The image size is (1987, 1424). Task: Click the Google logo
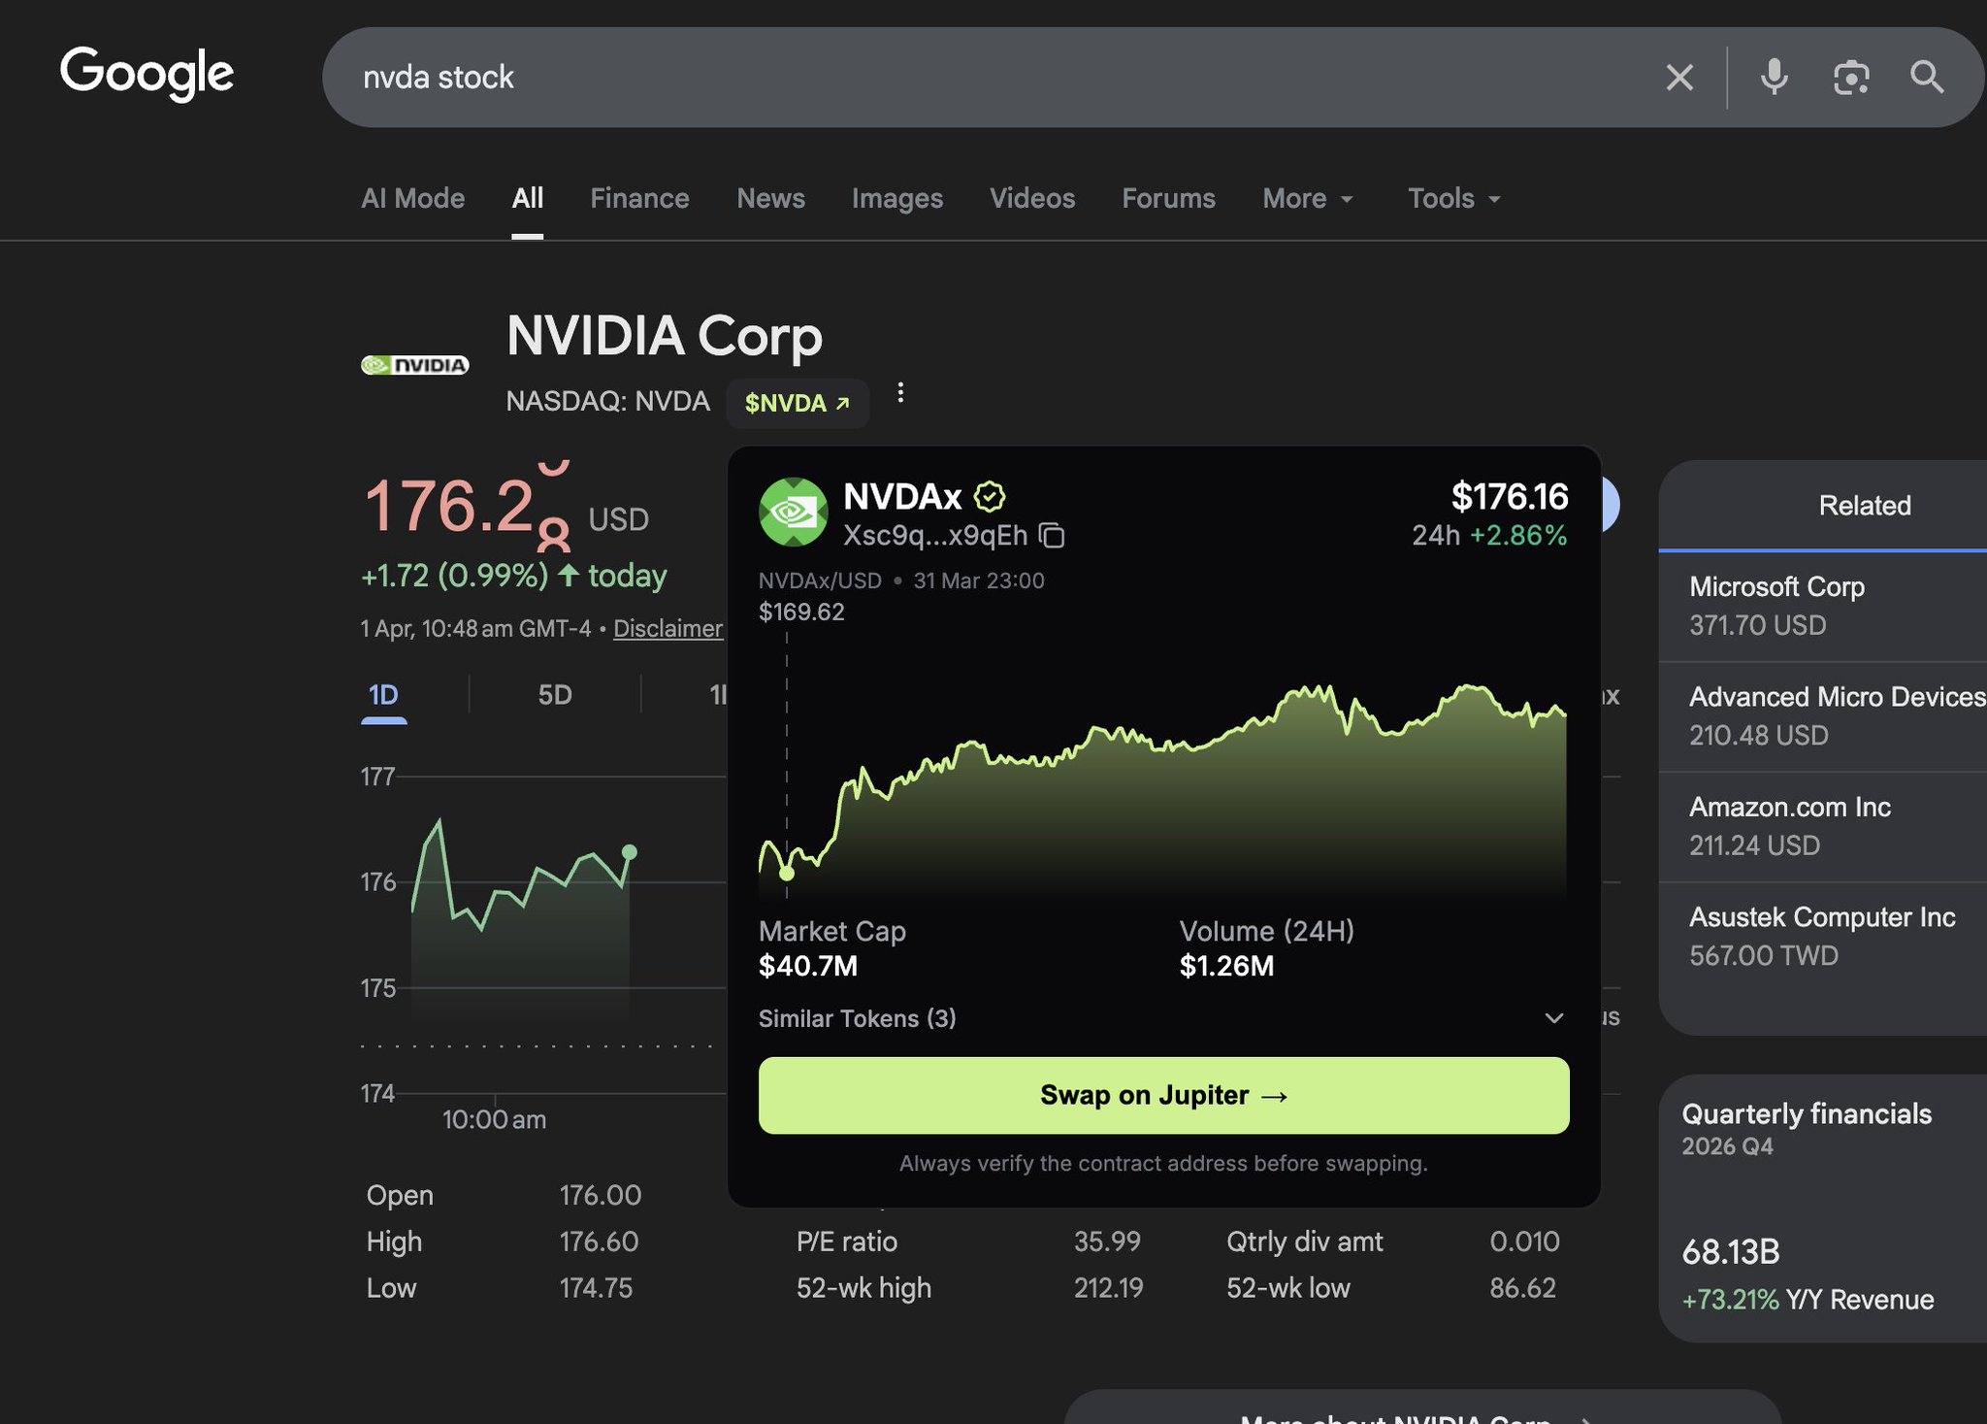[x=147, y=74]
